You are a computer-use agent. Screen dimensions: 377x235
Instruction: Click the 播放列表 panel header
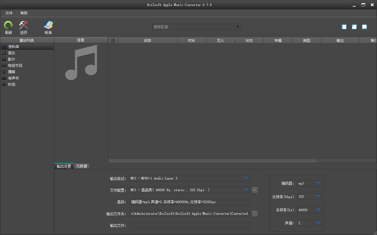pos(27,40)
